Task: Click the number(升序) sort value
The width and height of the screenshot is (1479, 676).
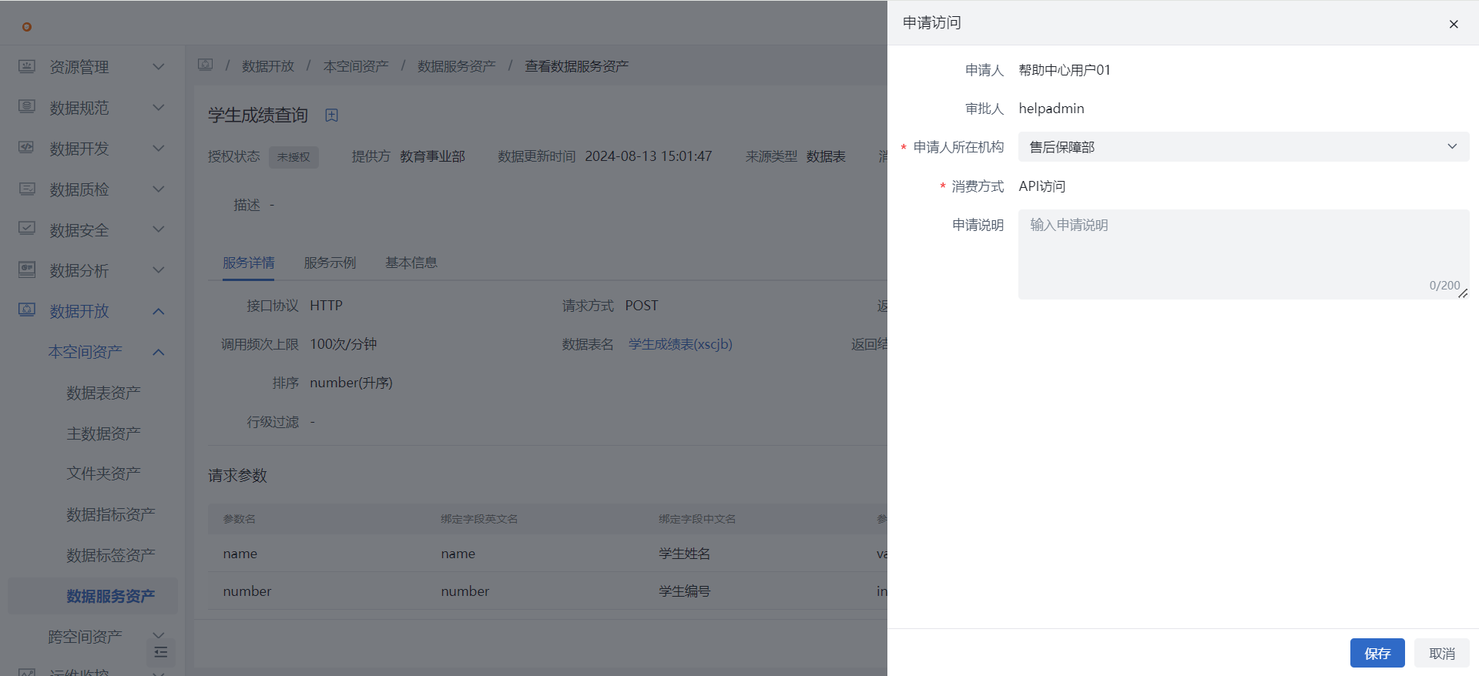Action: click(x=351, y=383)
